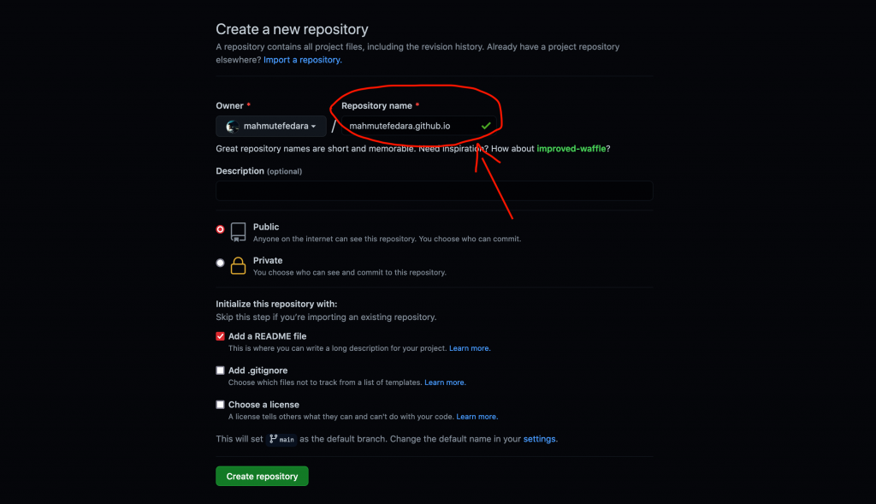Click the Create repository button
Image resolution: width=876 pixels, height=504 pixels.
[x=262, y=476]
